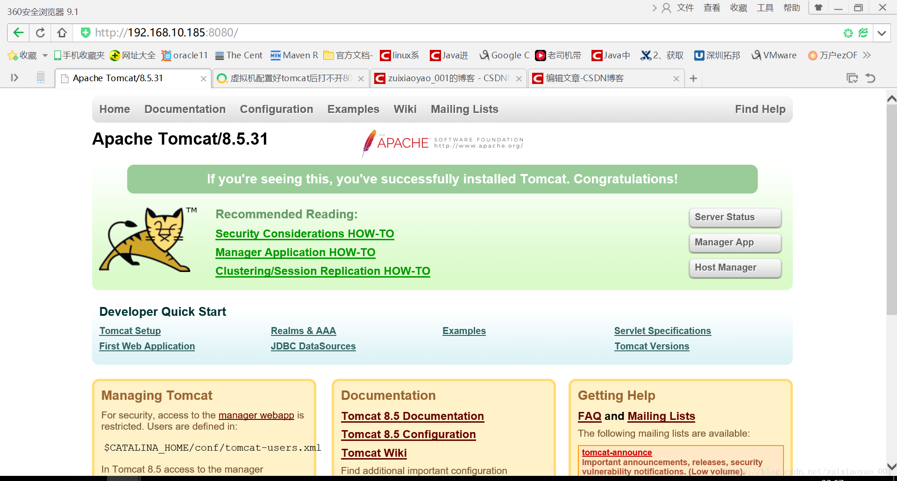Open the 官方文档 folder bookmark
This screenshot has height=481, width=897.
tap(349, 56)
